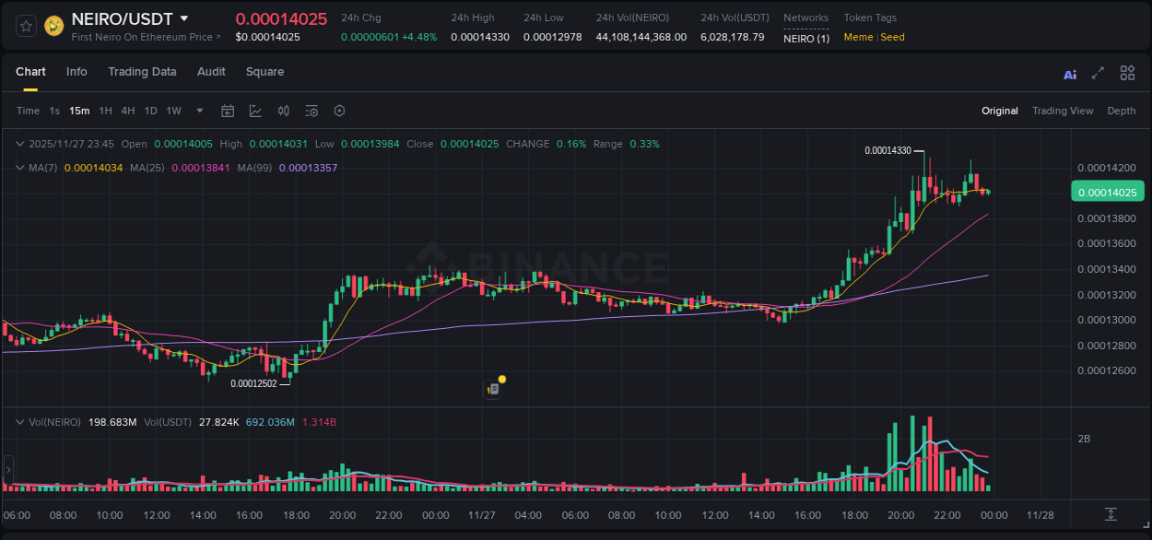Open the grid layout picker icon

[x=1127, y=73]
